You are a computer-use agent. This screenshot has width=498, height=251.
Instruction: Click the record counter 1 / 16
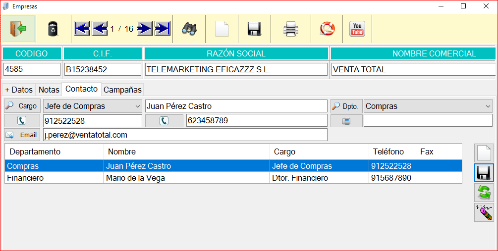121,29
